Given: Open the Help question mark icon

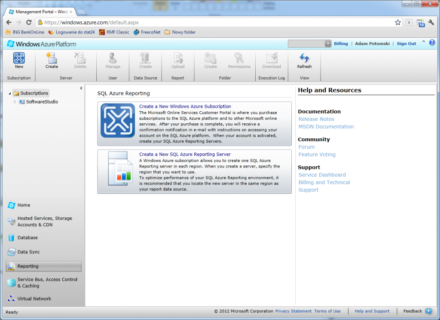Looking at the screenshot, I should click(x=432, y=43).
